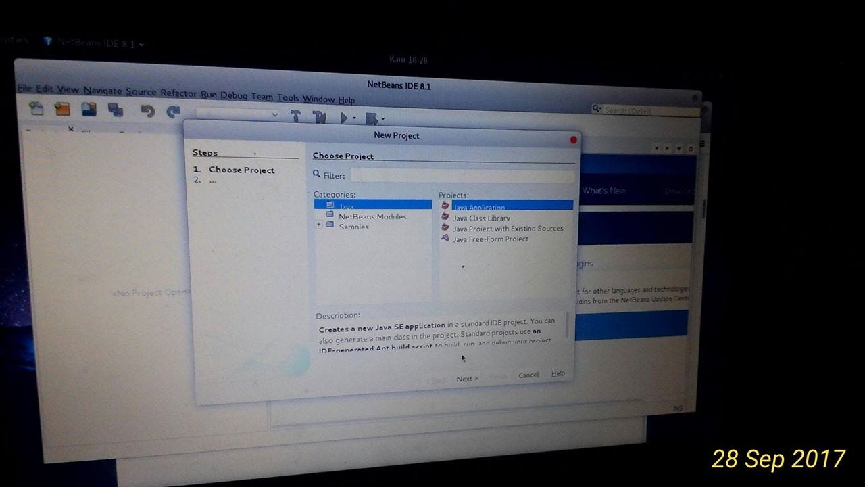Screen dimensions: 865x487
Task: Open the NetBeans IDE 8.1 app menu in top bar
Action: pos(93,43)
